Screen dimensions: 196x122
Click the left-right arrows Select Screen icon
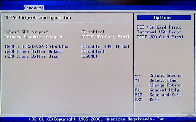[x=137, y=76]
